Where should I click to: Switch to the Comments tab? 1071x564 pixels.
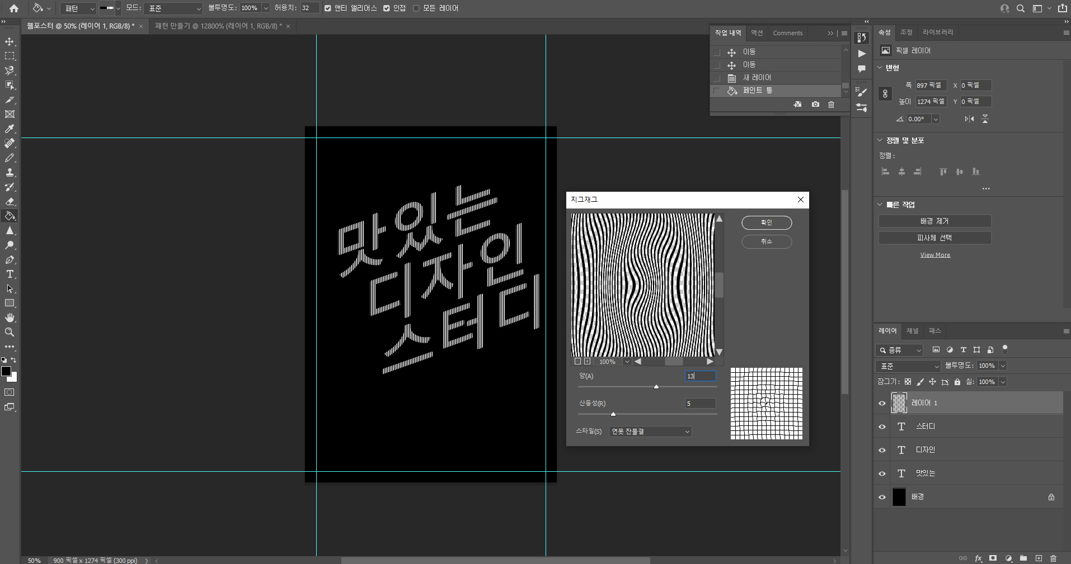[x=788, y=33]
